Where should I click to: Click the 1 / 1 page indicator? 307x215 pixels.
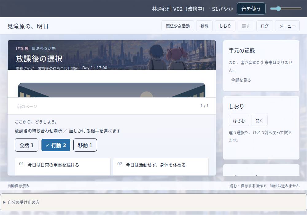(x=204, y=106)
